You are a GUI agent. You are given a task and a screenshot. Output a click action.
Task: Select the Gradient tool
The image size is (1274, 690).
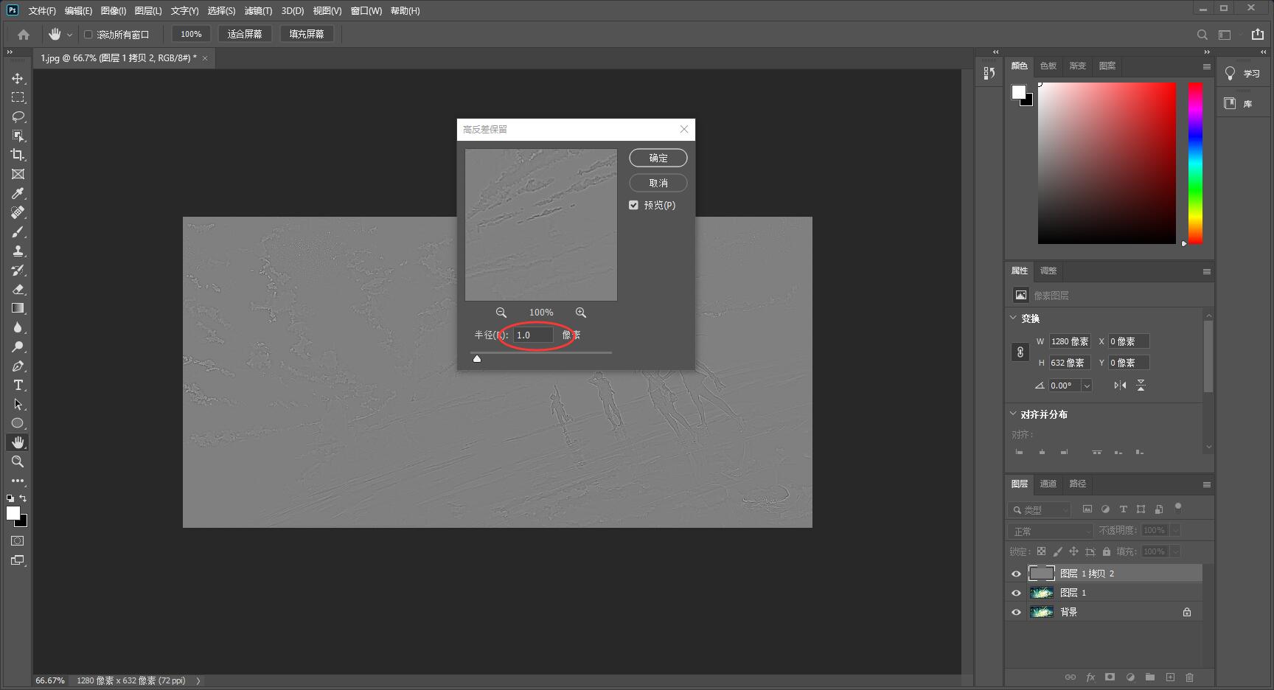(18, 308)
